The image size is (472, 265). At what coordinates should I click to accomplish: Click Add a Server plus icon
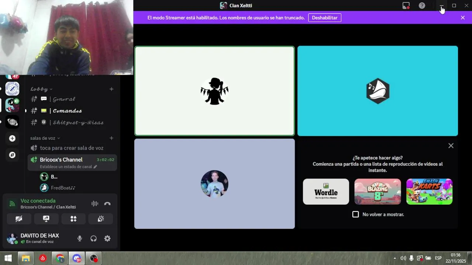pyautogui.click(x=12, y=138)
